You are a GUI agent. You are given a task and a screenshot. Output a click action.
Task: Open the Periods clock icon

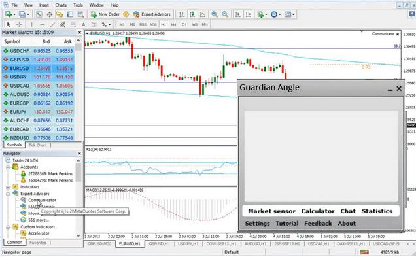pos(274,14)
